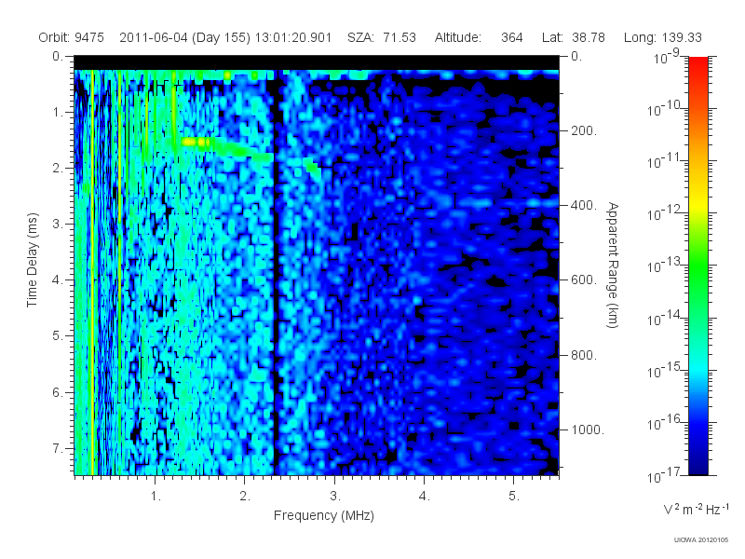745x559 pixels.
Task: Click the 'Orbit: 9475' header text
Action: pyautogui.click(x=72, y=37)
